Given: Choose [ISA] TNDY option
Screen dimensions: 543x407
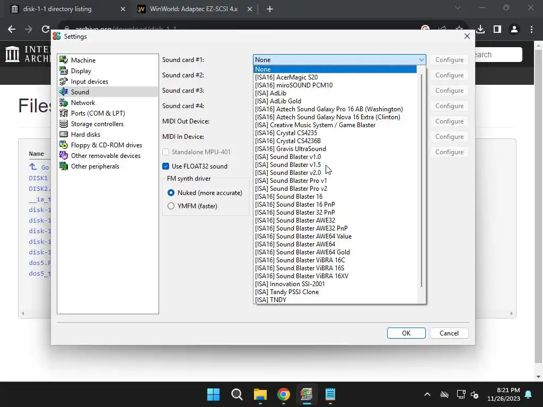Looking at the screenshot, I should [335, 300].
